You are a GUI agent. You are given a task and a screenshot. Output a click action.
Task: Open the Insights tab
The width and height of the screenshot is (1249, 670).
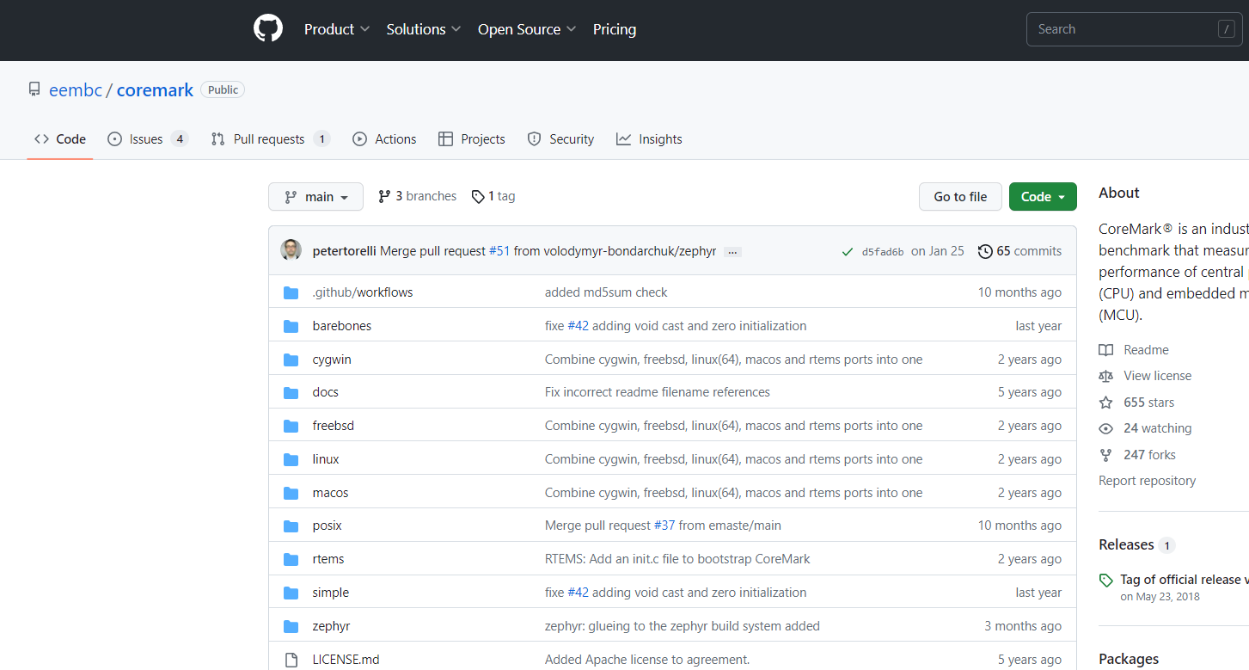click(649, 139)
